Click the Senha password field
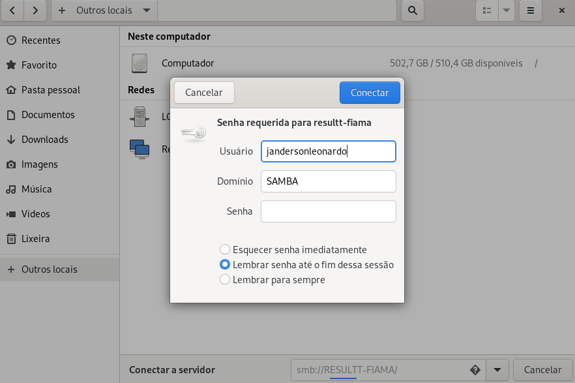The height and width of the screenshot is (383, 575). [x=328, y=211]
